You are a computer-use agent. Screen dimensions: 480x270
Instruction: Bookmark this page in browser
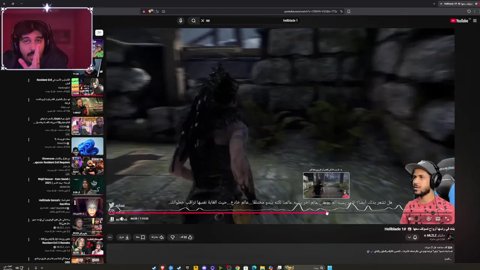[x=349, y=11]
